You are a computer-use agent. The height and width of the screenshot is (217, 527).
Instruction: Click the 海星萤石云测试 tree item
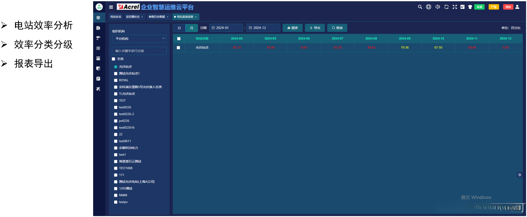(x=130, y=162)
